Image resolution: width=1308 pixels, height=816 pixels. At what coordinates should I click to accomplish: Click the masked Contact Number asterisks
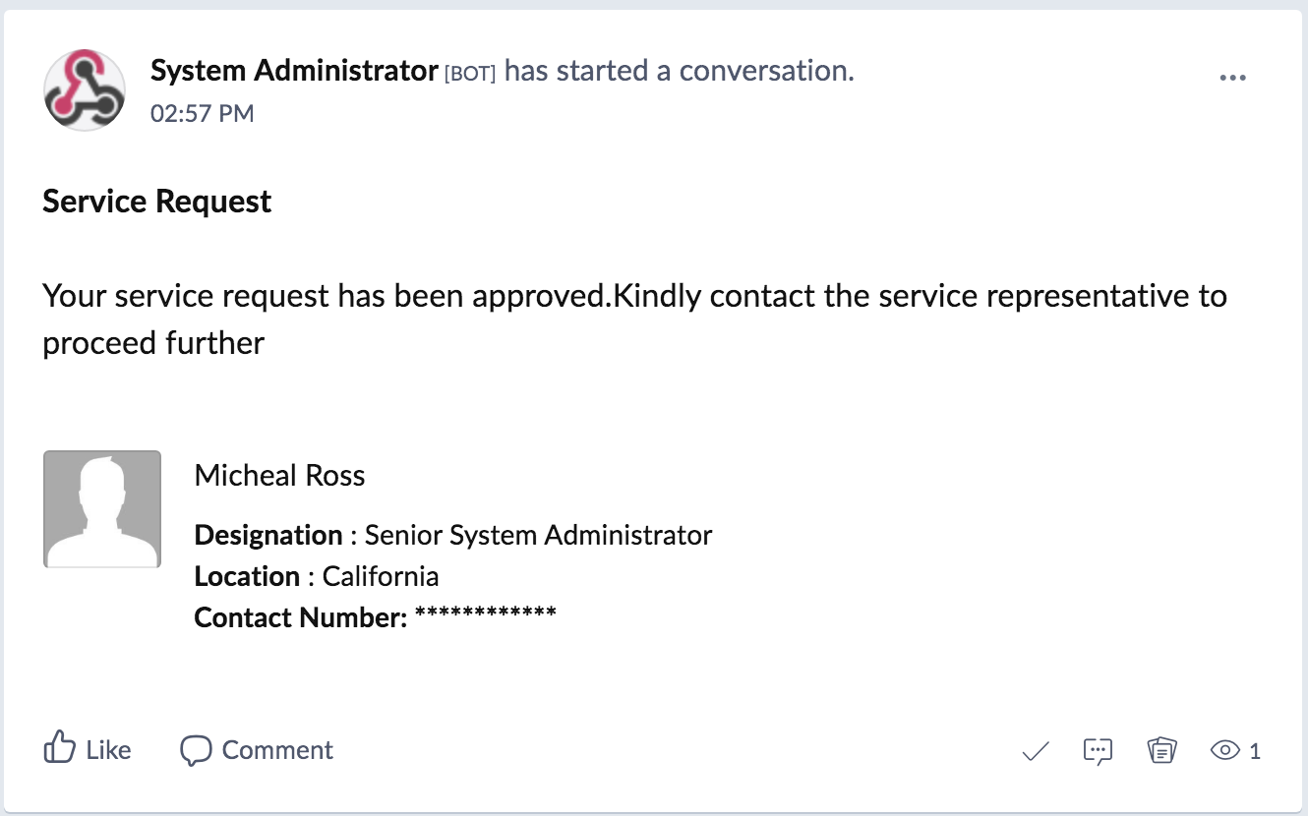point(485,615)
